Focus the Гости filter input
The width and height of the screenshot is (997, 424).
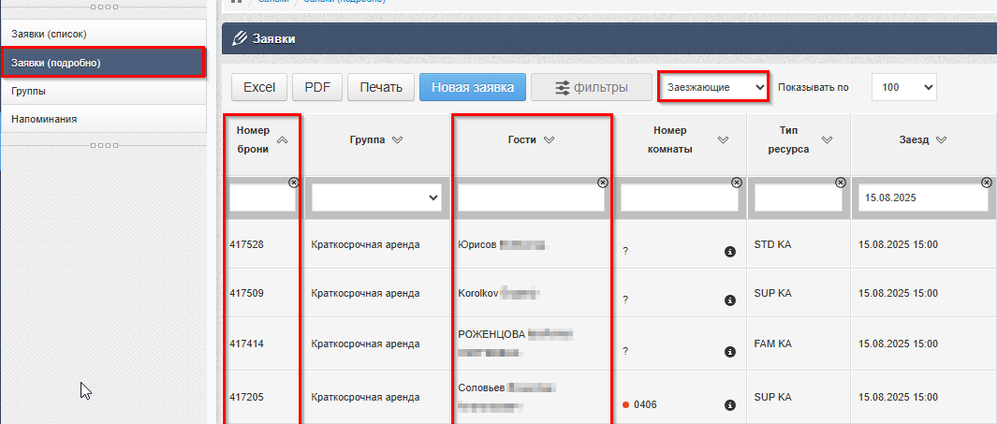531,198
